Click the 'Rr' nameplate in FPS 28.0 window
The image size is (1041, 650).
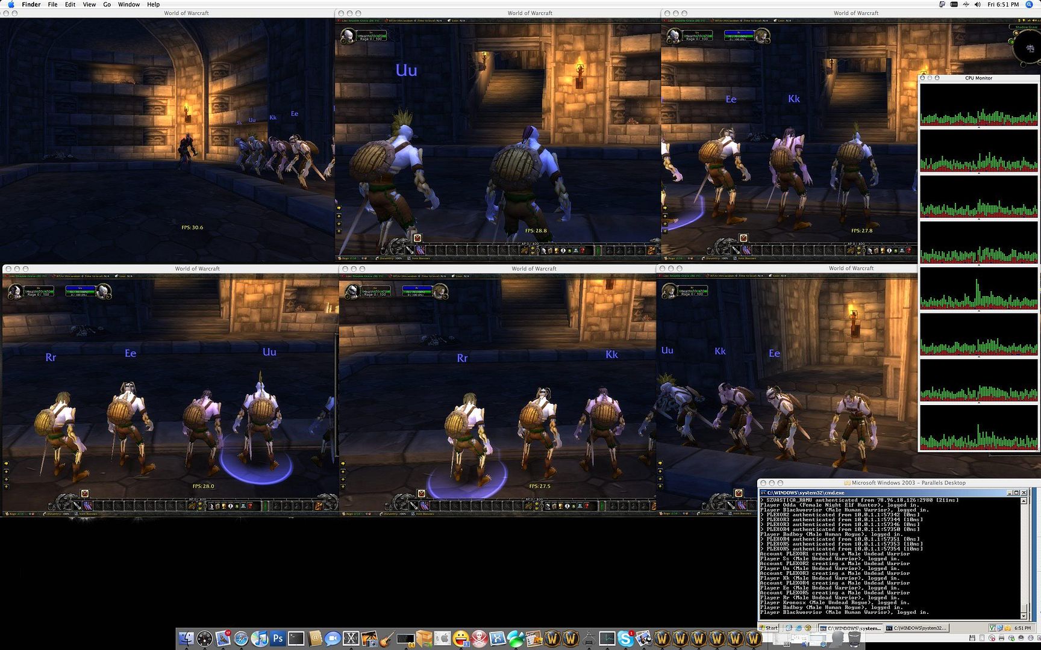click(51, 357)
